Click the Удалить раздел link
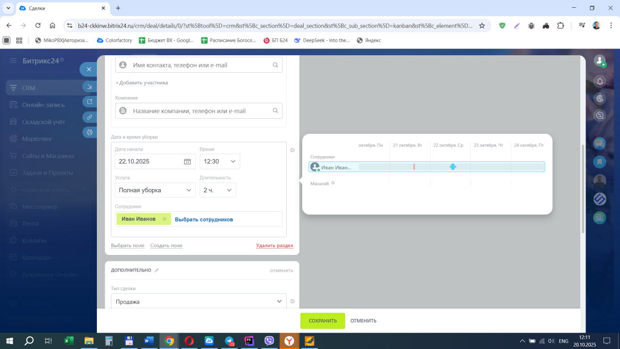Image resolution: width=620 pixels, height=349 pixels. [275, 246]
